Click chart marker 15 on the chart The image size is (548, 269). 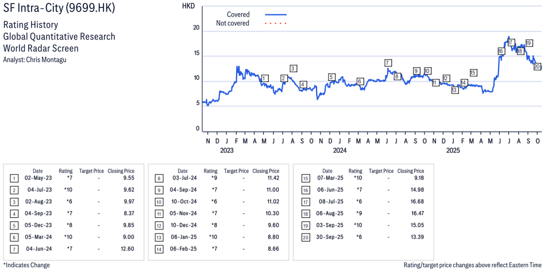click(473, 73)
